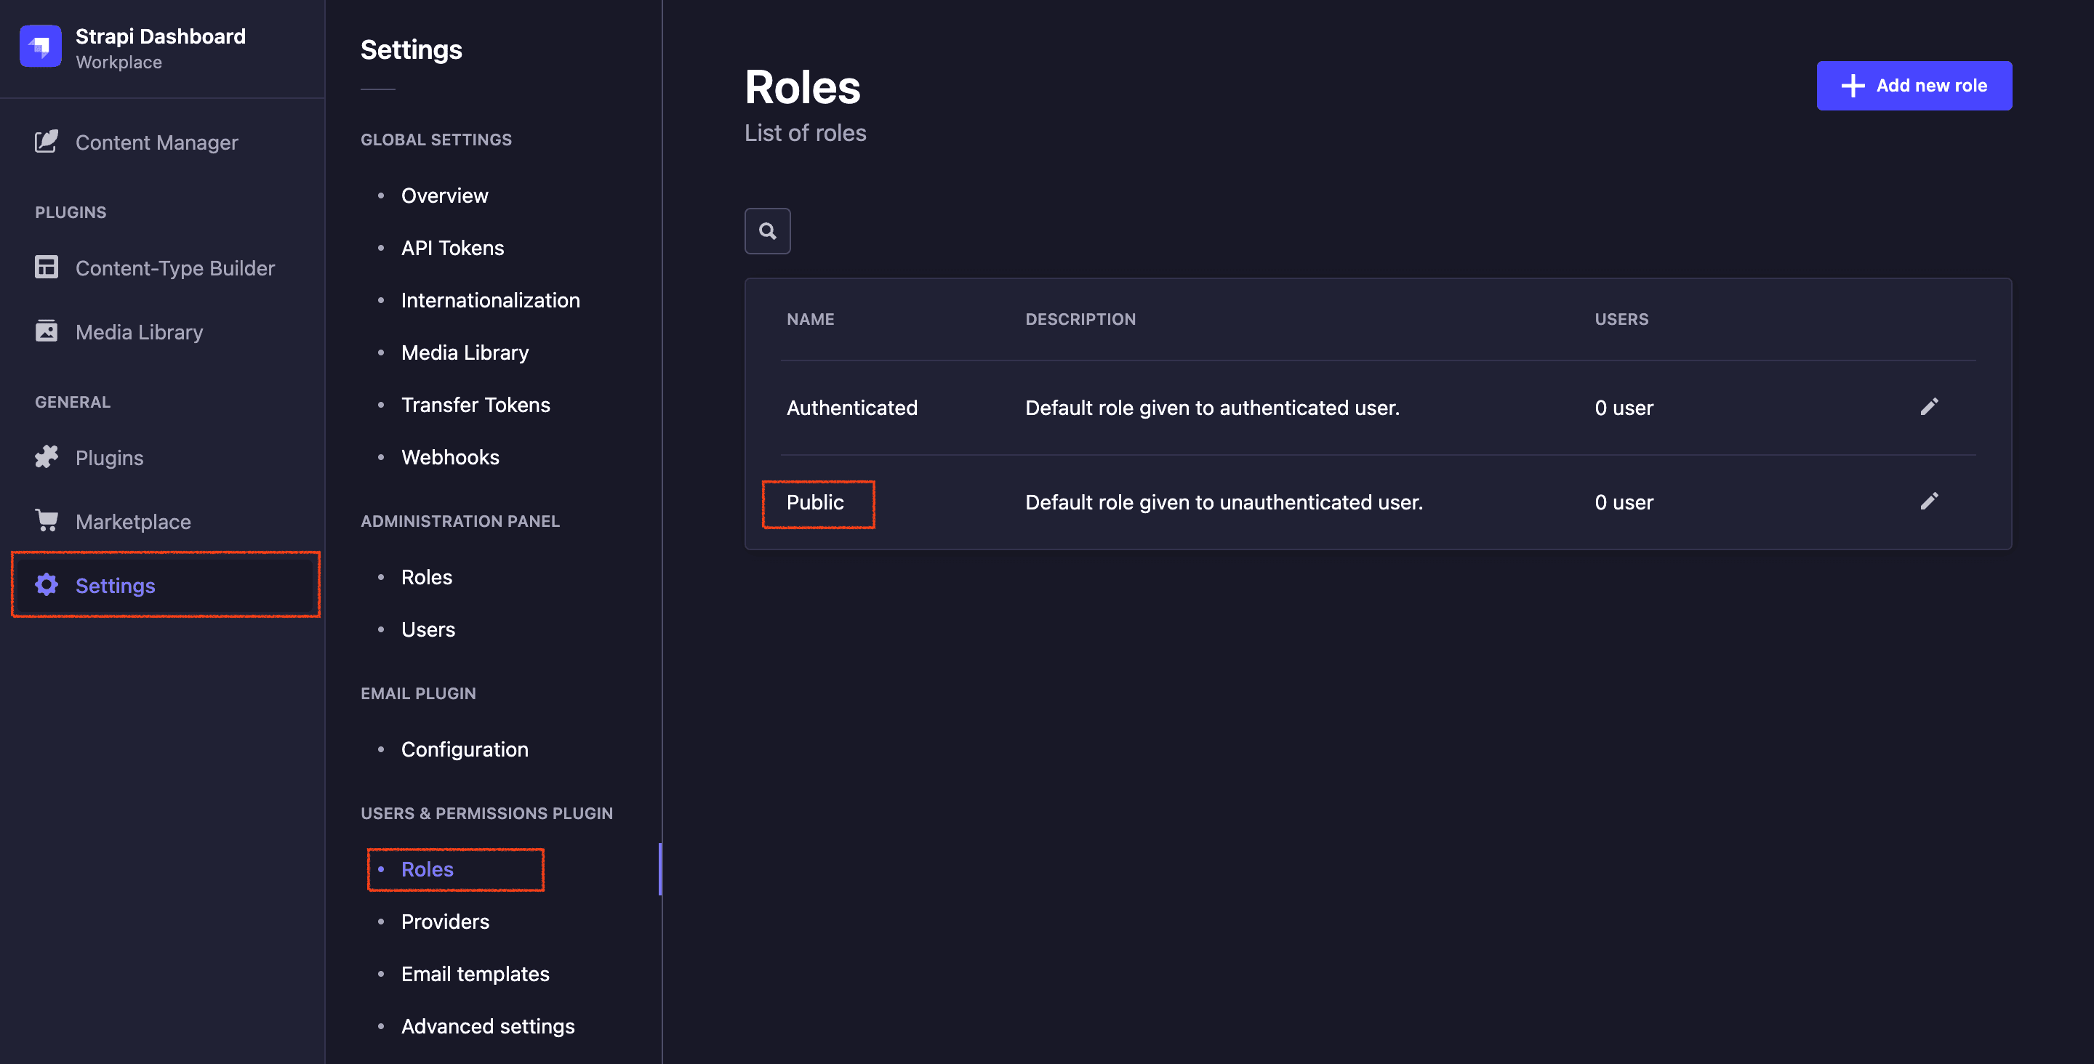This screenshot has width=2094, height=1064.
Task: Open Users under Administration Panel
Action: tap(428, 629)
